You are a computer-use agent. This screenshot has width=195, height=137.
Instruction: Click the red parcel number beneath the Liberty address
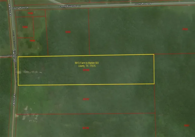[x=86, y=70]
